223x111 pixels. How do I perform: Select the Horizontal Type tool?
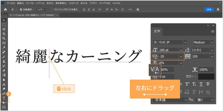pos(4,98)
